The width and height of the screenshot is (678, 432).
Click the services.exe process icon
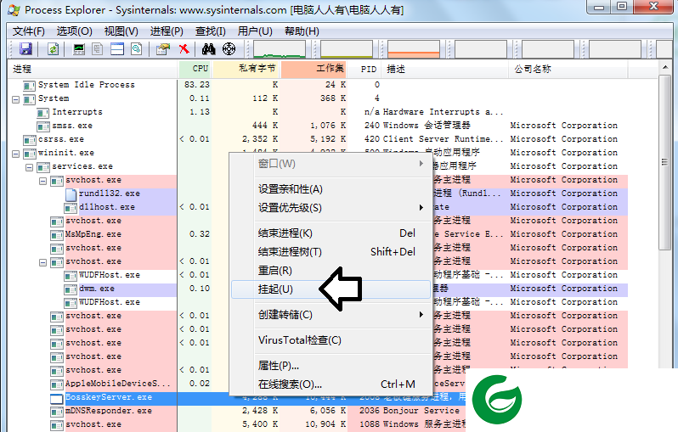(42, 167)
